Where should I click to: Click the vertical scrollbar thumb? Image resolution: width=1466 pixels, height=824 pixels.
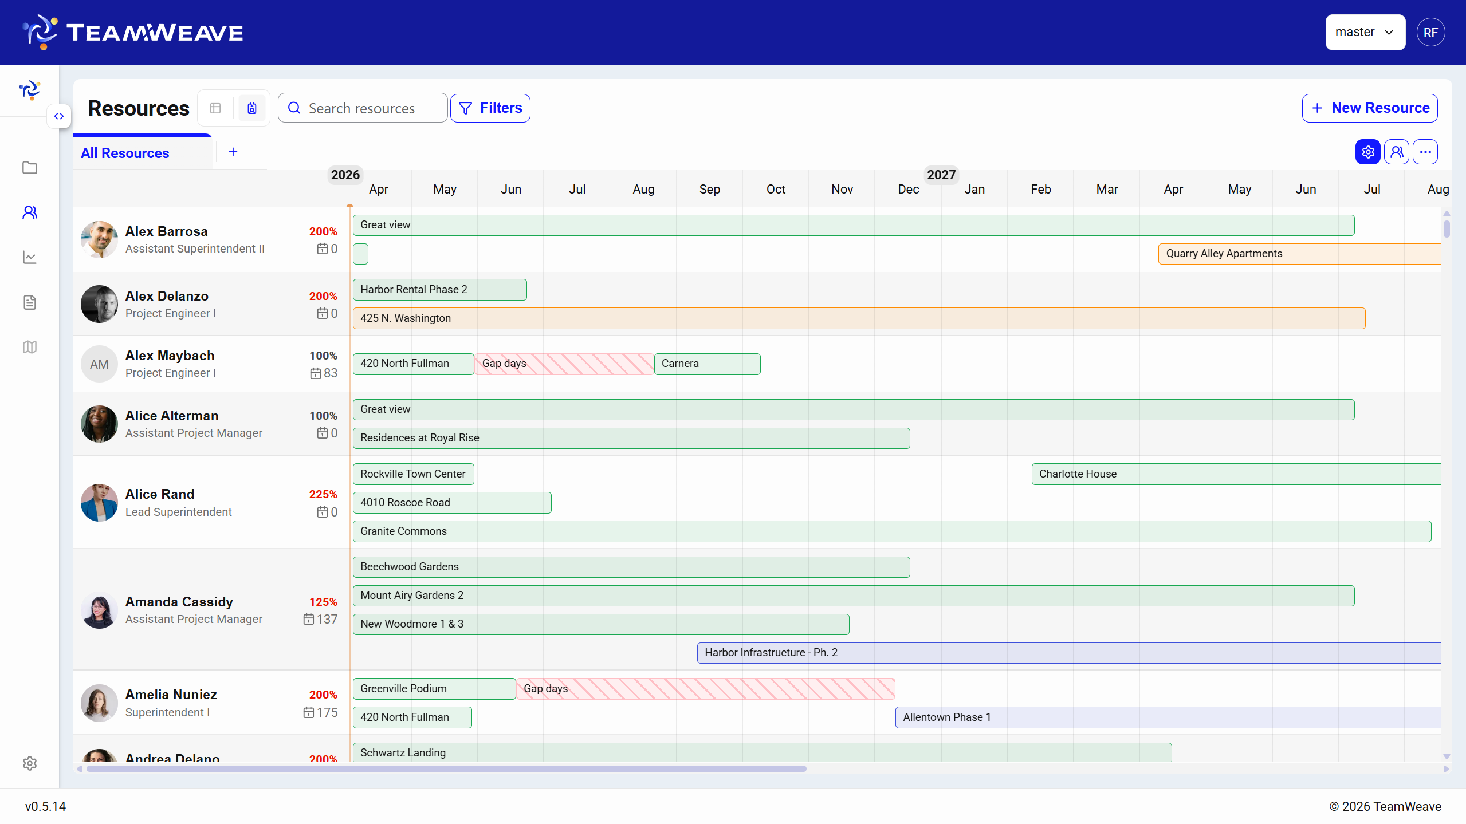(1447, 228)
